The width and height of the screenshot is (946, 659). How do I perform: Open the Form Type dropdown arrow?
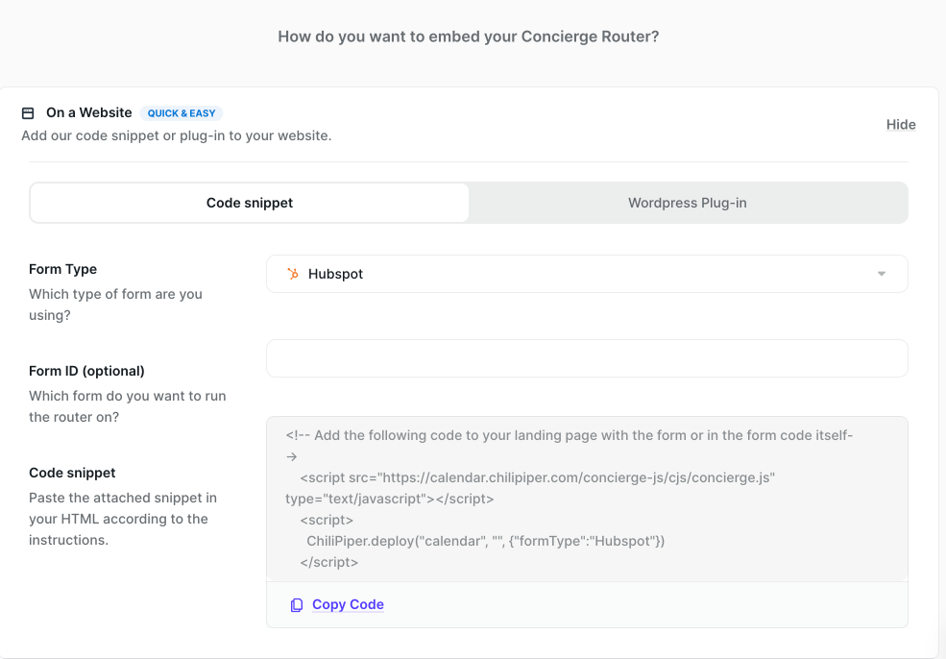(882, 274)
